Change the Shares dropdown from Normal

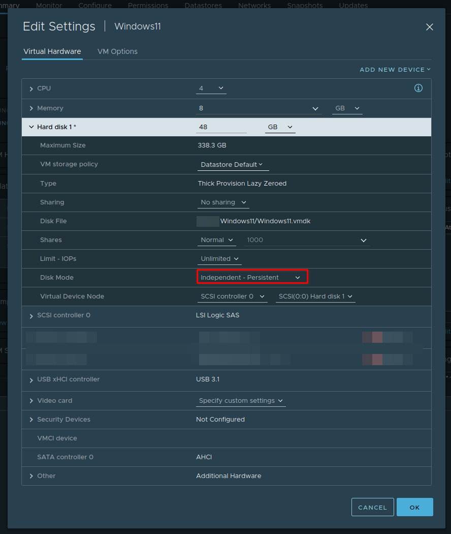(x=217, y=240)
